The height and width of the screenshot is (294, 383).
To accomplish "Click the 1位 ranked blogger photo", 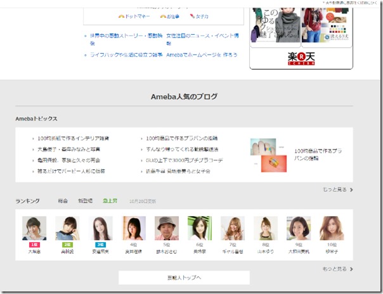I will [x=34, y=228].
